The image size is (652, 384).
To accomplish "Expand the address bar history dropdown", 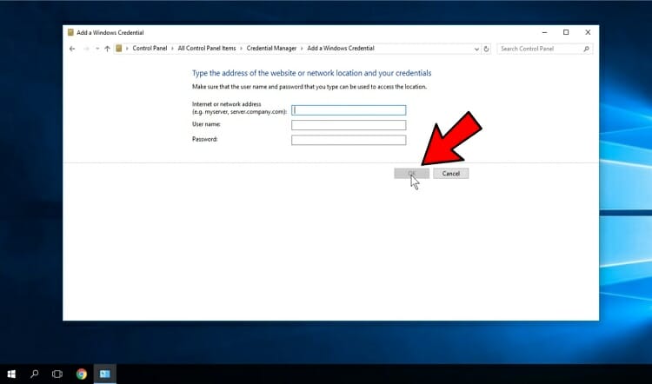I will coord(476,49).
